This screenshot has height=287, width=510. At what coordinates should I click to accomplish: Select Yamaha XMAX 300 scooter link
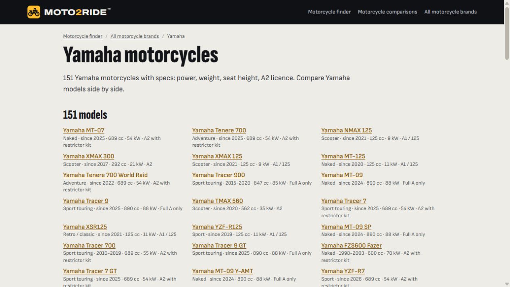point(88,156)
